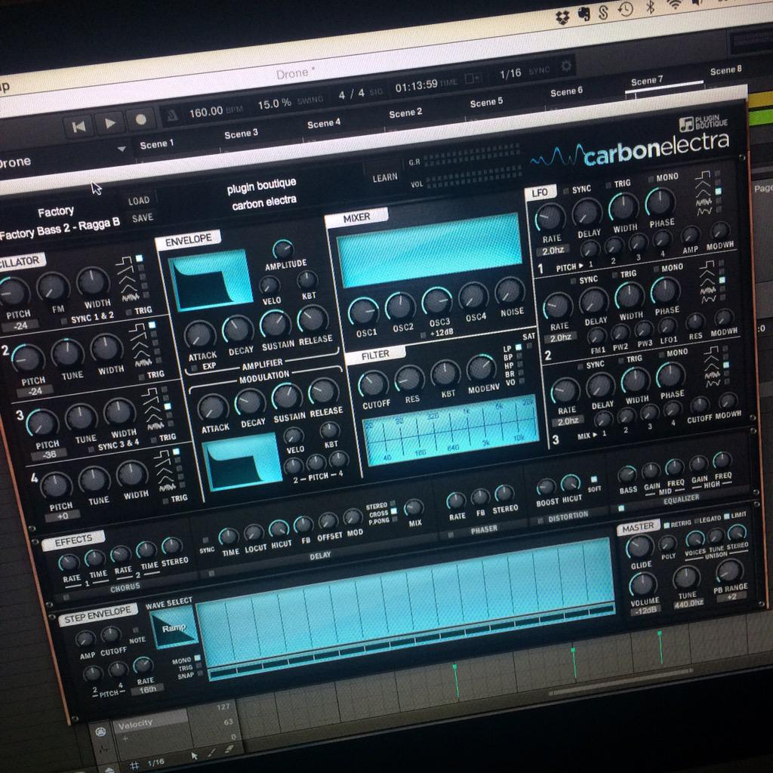773x773 pixels.
Task: Select the Scene 2 tab
Action: pos(405,113)
